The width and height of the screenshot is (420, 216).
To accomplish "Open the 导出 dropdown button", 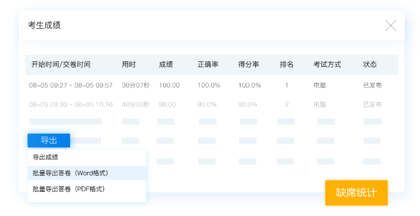I will point(49,140).
